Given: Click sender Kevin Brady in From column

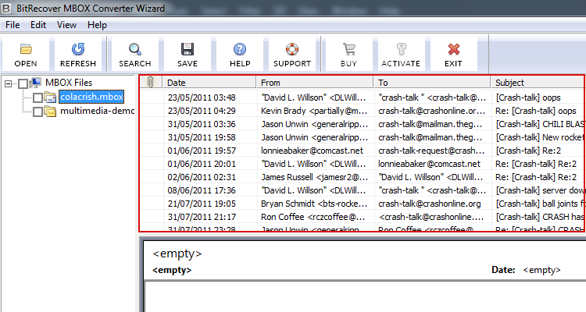Looking at the screenshot, I should [x=314, y=111].
